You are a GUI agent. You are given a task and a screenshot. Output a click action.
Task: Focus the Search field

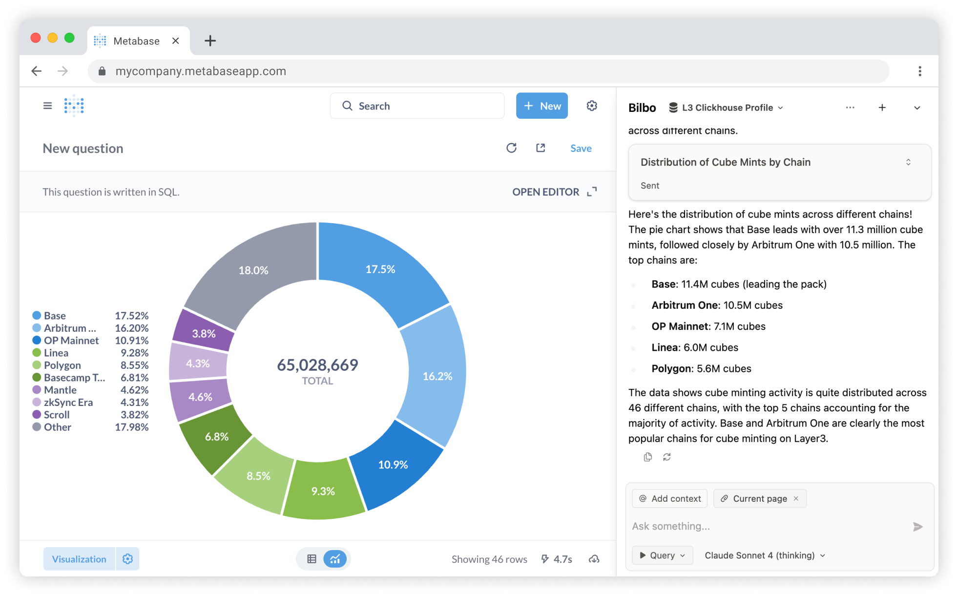(x=417, y=106)
